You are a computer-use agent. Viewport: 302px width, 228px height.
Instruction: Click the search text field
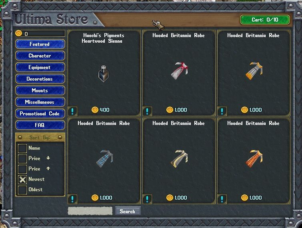pos(90,211)
